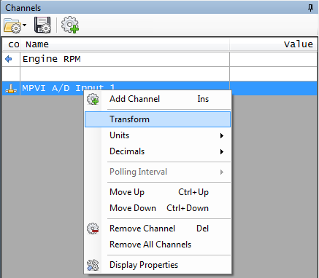The image size is (319, 278).
Task: Save channel config floppy icon
Action: pos(42,25)
